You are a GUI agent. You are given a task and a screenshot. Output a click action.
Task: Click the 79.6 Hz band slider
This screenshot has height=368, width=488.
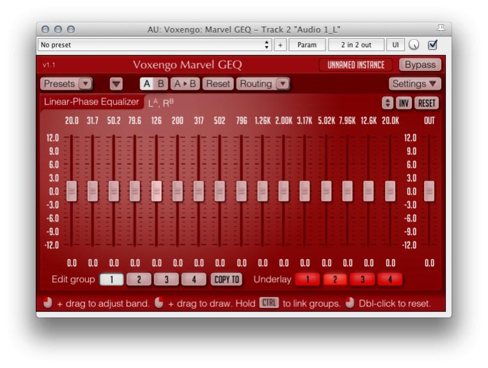point(135,191)
